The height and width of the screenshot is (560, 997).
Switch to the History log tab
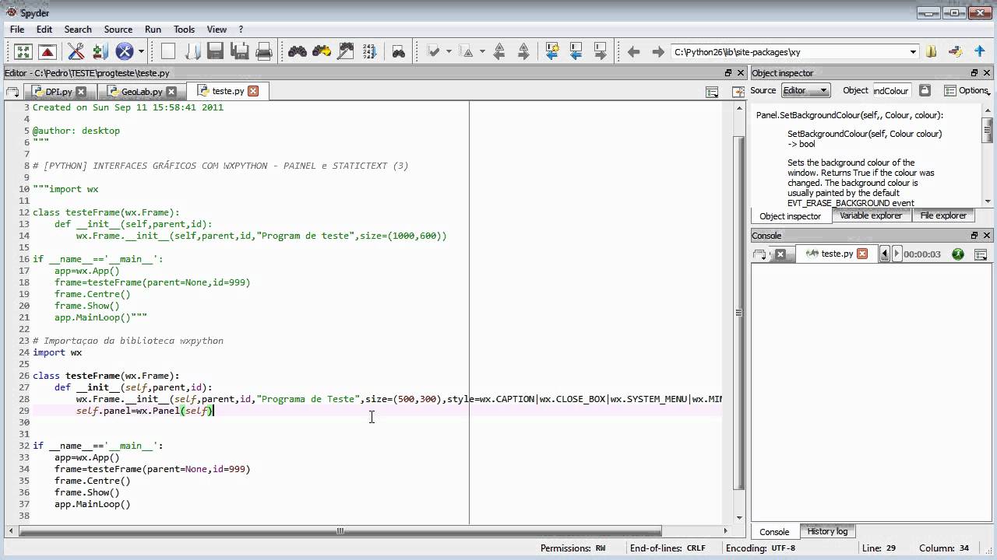(x=827, y=531)
